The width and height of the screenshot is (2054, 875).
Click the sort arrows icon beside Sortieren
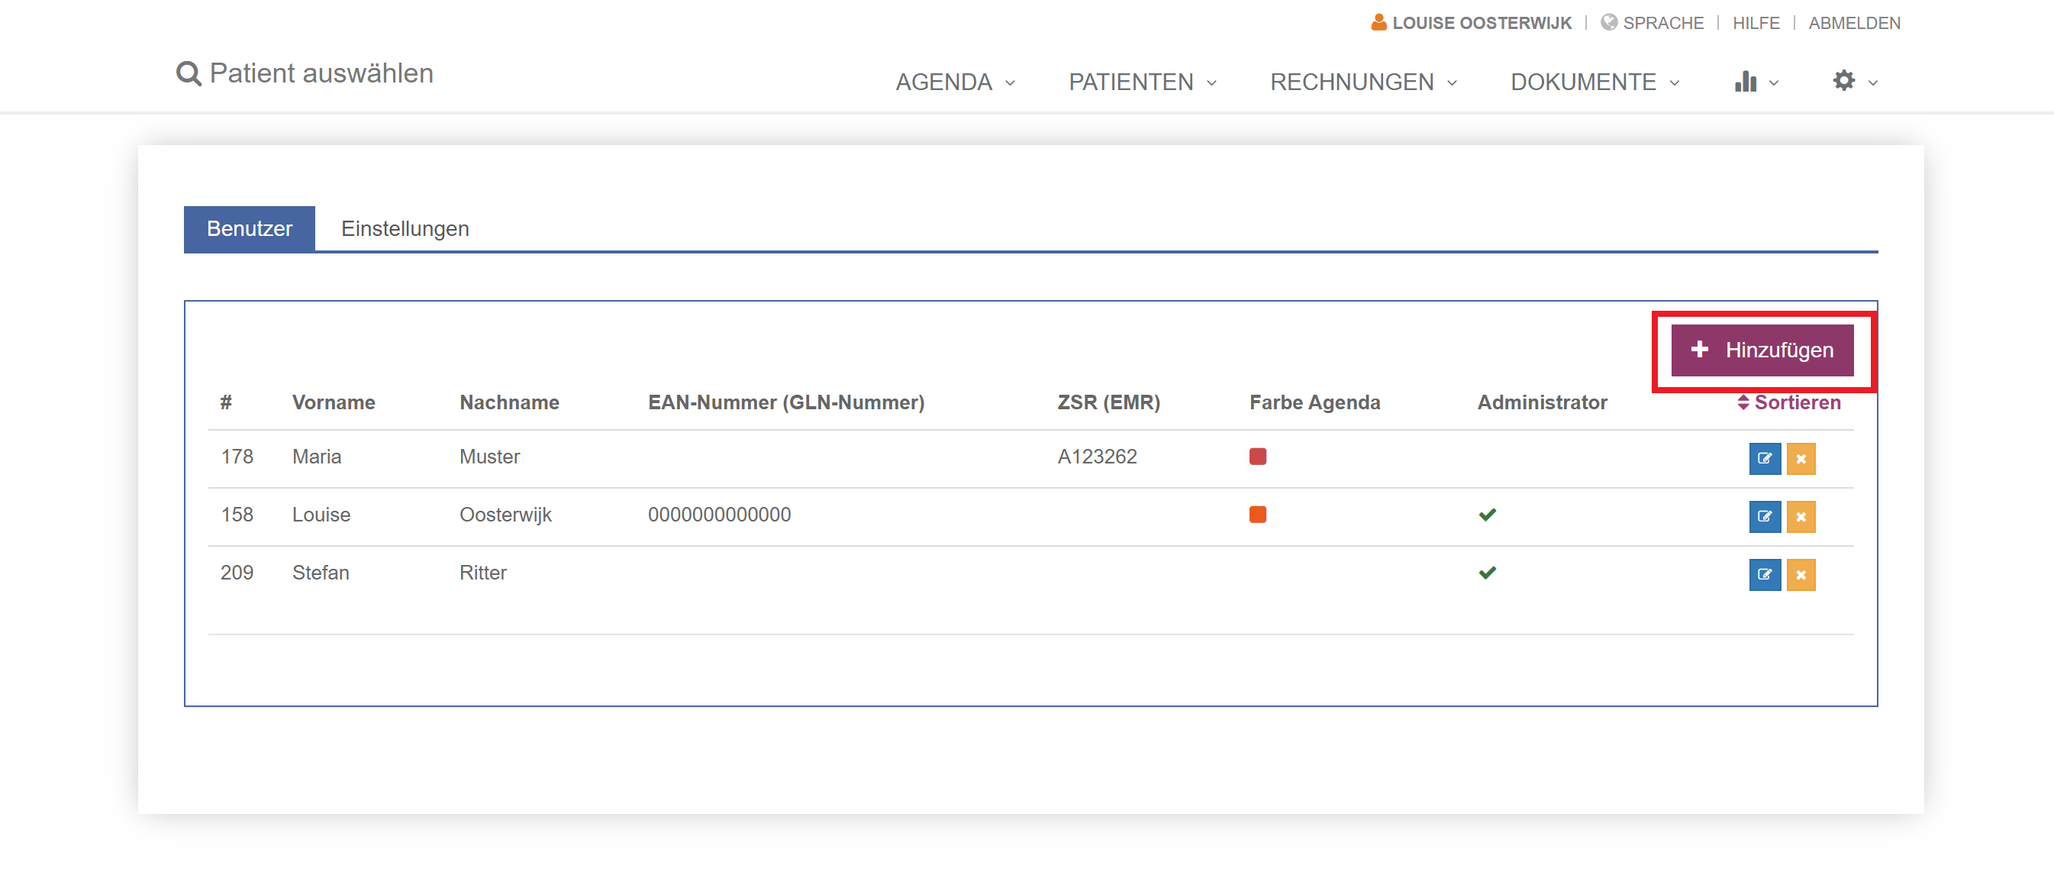click(x=1743, y=403)
